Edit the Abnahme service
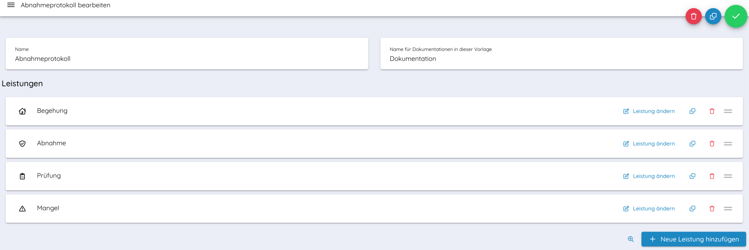The height and width of the screenshot is (250, 749). pyautogui.click(x=649, y=144)
